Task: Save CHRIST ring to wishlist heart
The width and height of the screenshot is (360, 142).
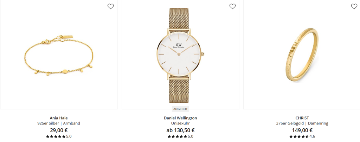Action: tap(354, 6)
